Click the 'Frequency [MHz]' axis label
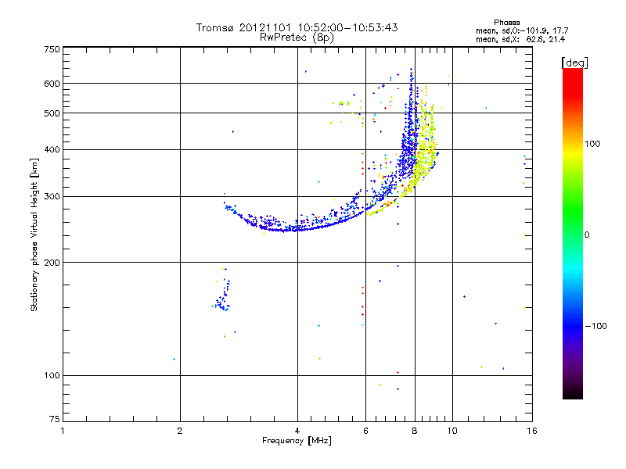The image size is (626, 469). click(297, 441)
